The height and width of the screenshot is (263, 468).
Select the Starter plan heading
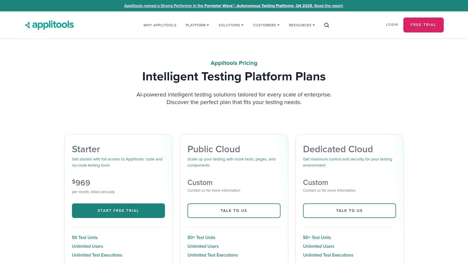point(86,149)
